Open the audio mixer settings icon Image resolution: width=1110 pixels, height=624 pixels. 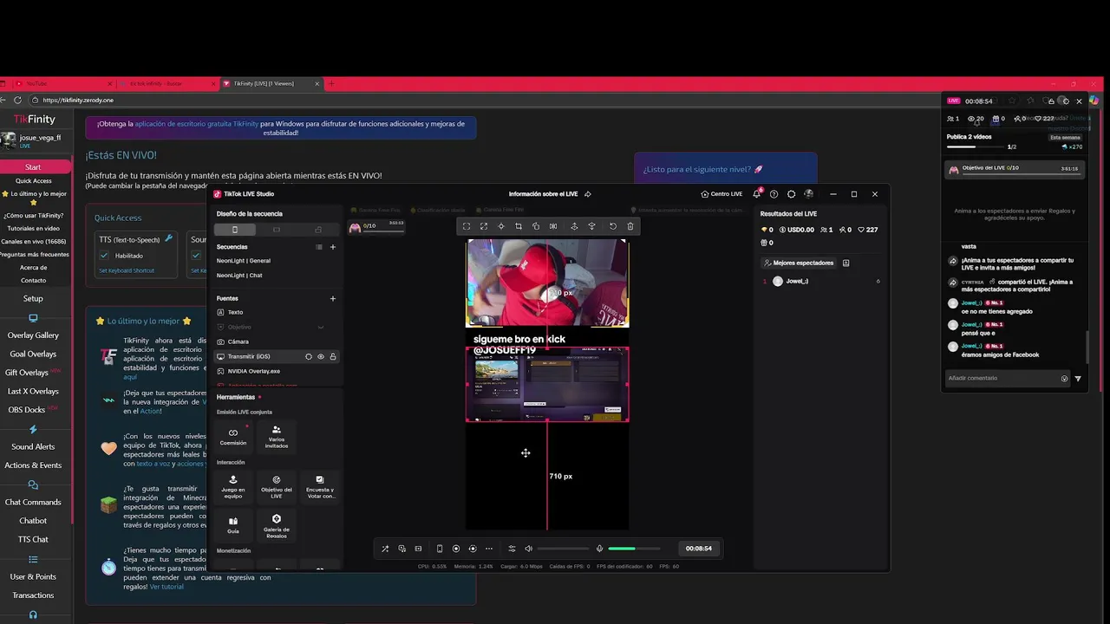(512, 549)
